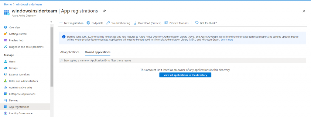Click the search magnifier icon in filter box
This screenshot has height=117, width=311.
coord(61,60)
